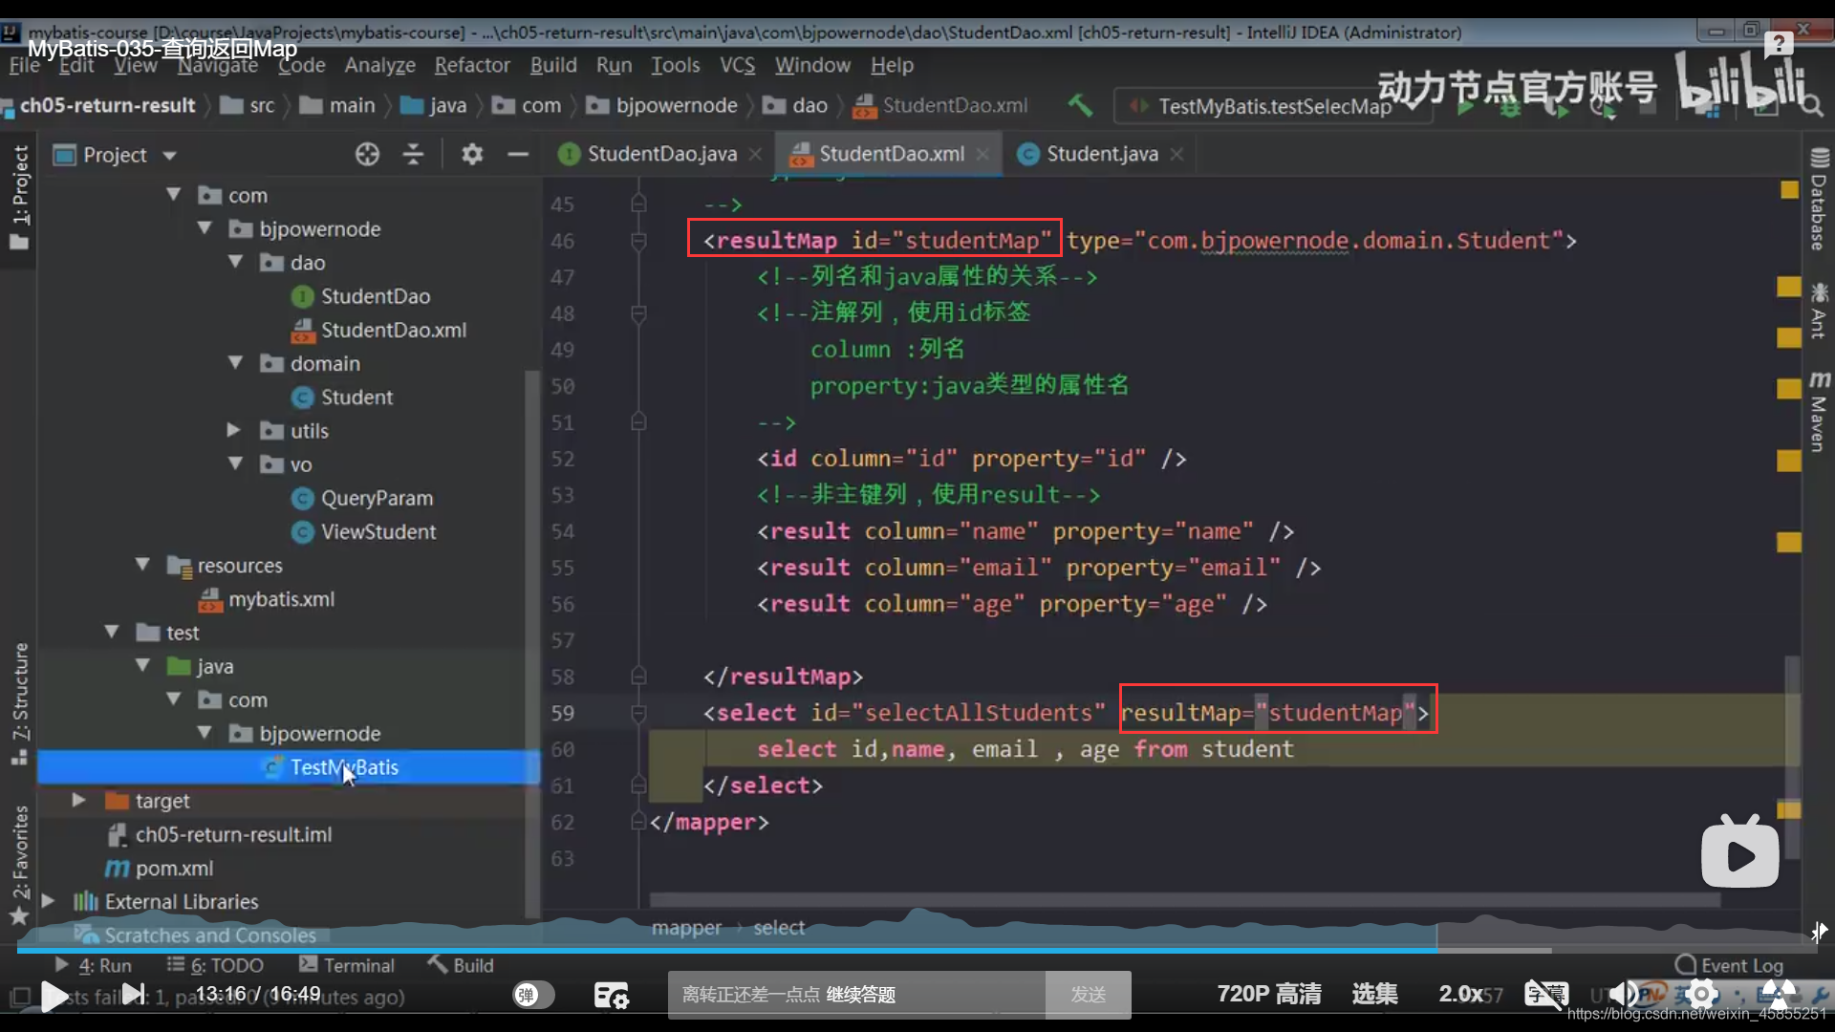
Task: Open Project panel gear settings
Action: coord(472,154)
